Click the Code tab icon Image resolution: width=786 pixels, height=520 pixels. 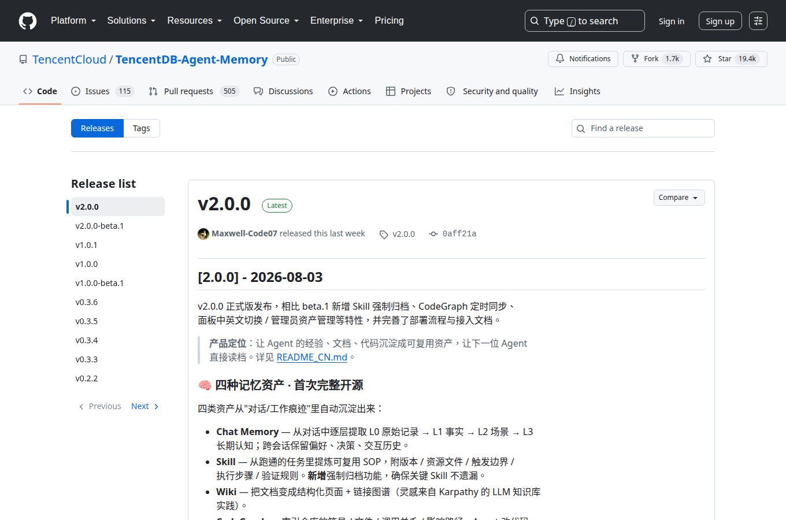(x=28, y=91)
